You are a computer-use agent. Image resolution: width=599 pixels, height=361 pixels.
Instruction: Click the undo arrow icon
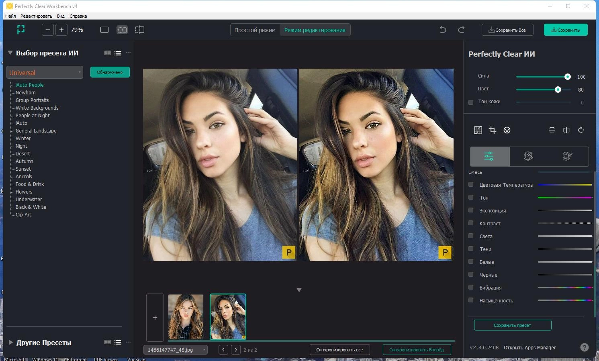(443, 30)
